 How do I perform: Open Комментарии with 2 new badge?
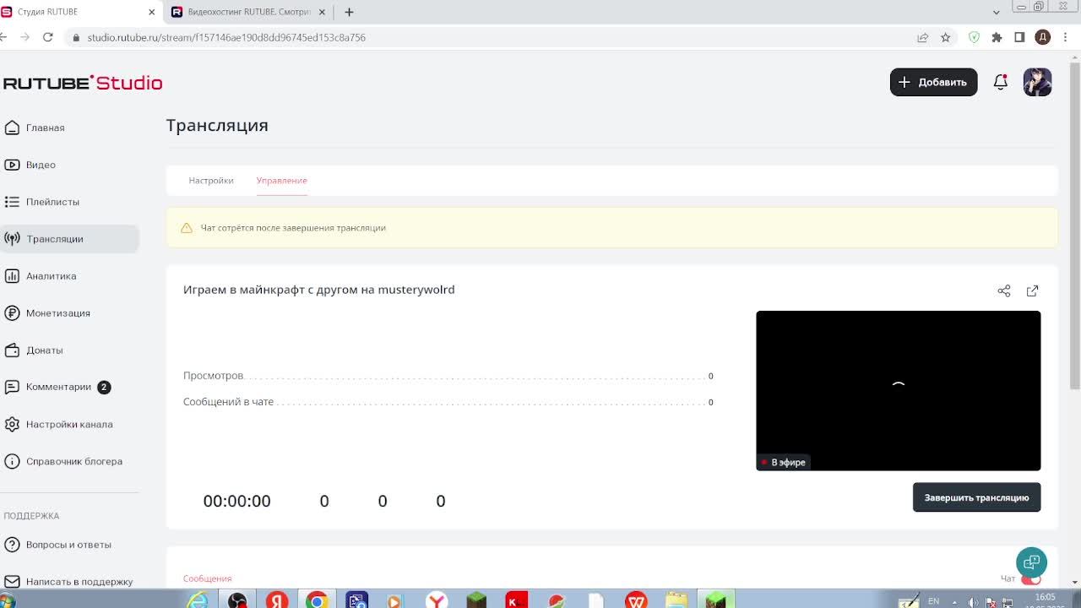click(x=57, y=388)
